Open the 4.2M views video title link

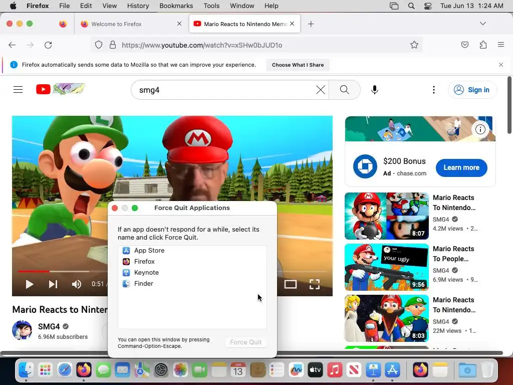click(x=454, y=203)
